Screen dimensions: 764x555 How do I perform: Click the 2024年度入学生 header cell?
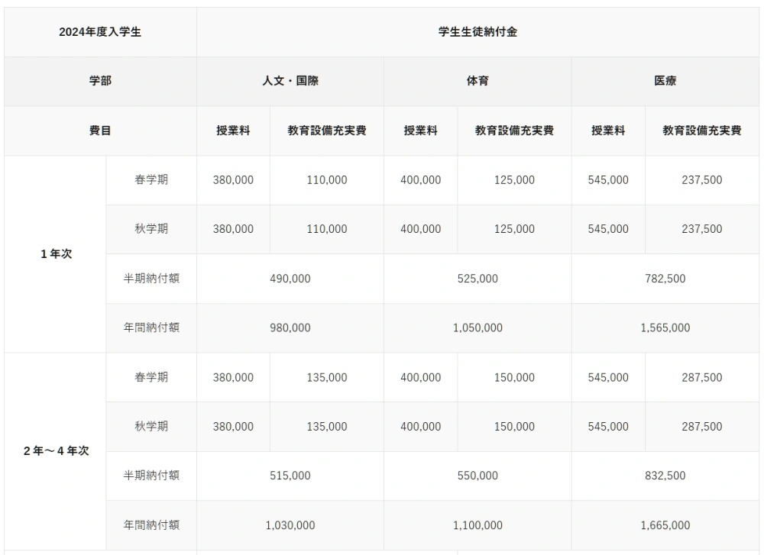(100, 32)
